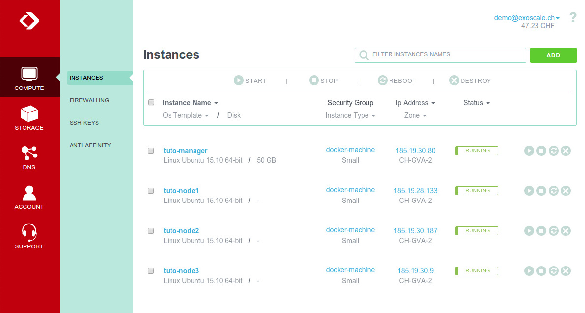Tick the checkbox next to tuto-manager
The width and height of the screenshot is (585, 313).
[151, 151]
